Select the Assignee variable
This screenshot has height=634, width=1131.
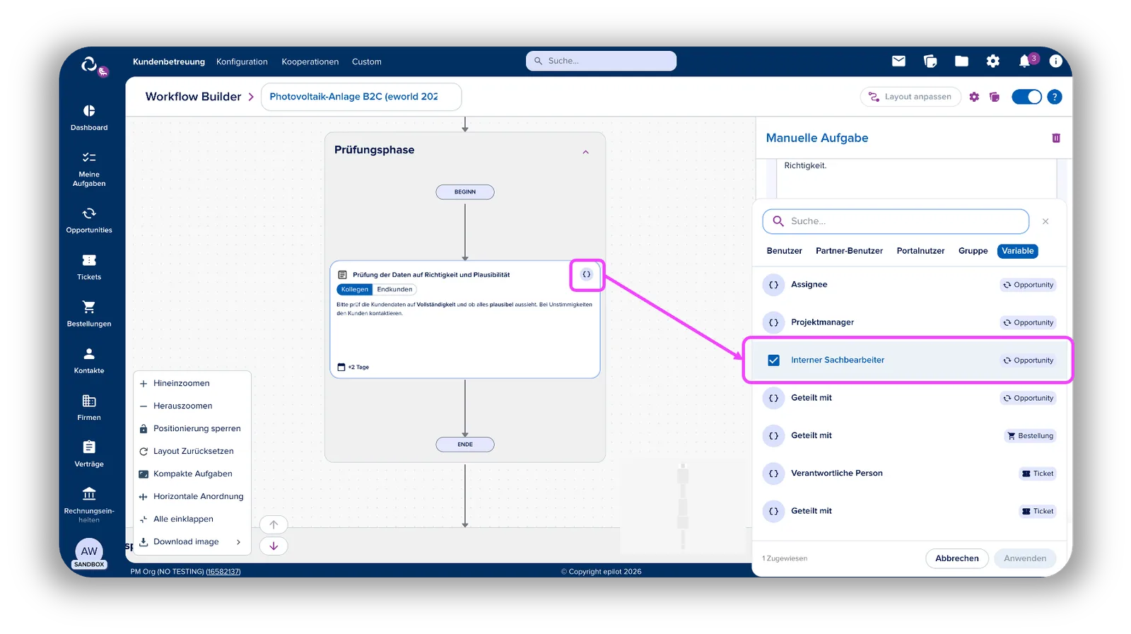click(909, 285)
